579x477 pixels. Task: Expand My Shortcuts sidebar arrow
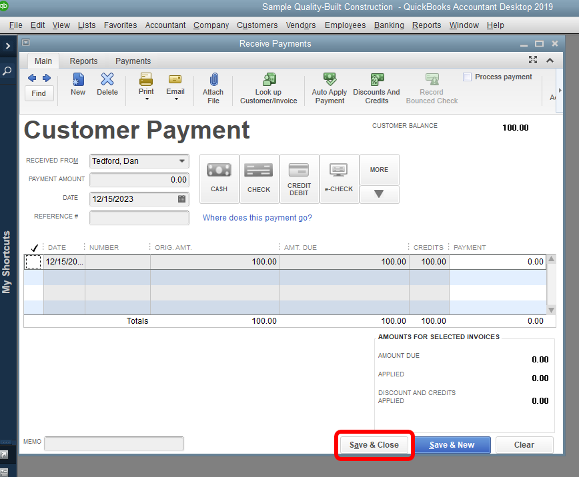click(8, 46)
